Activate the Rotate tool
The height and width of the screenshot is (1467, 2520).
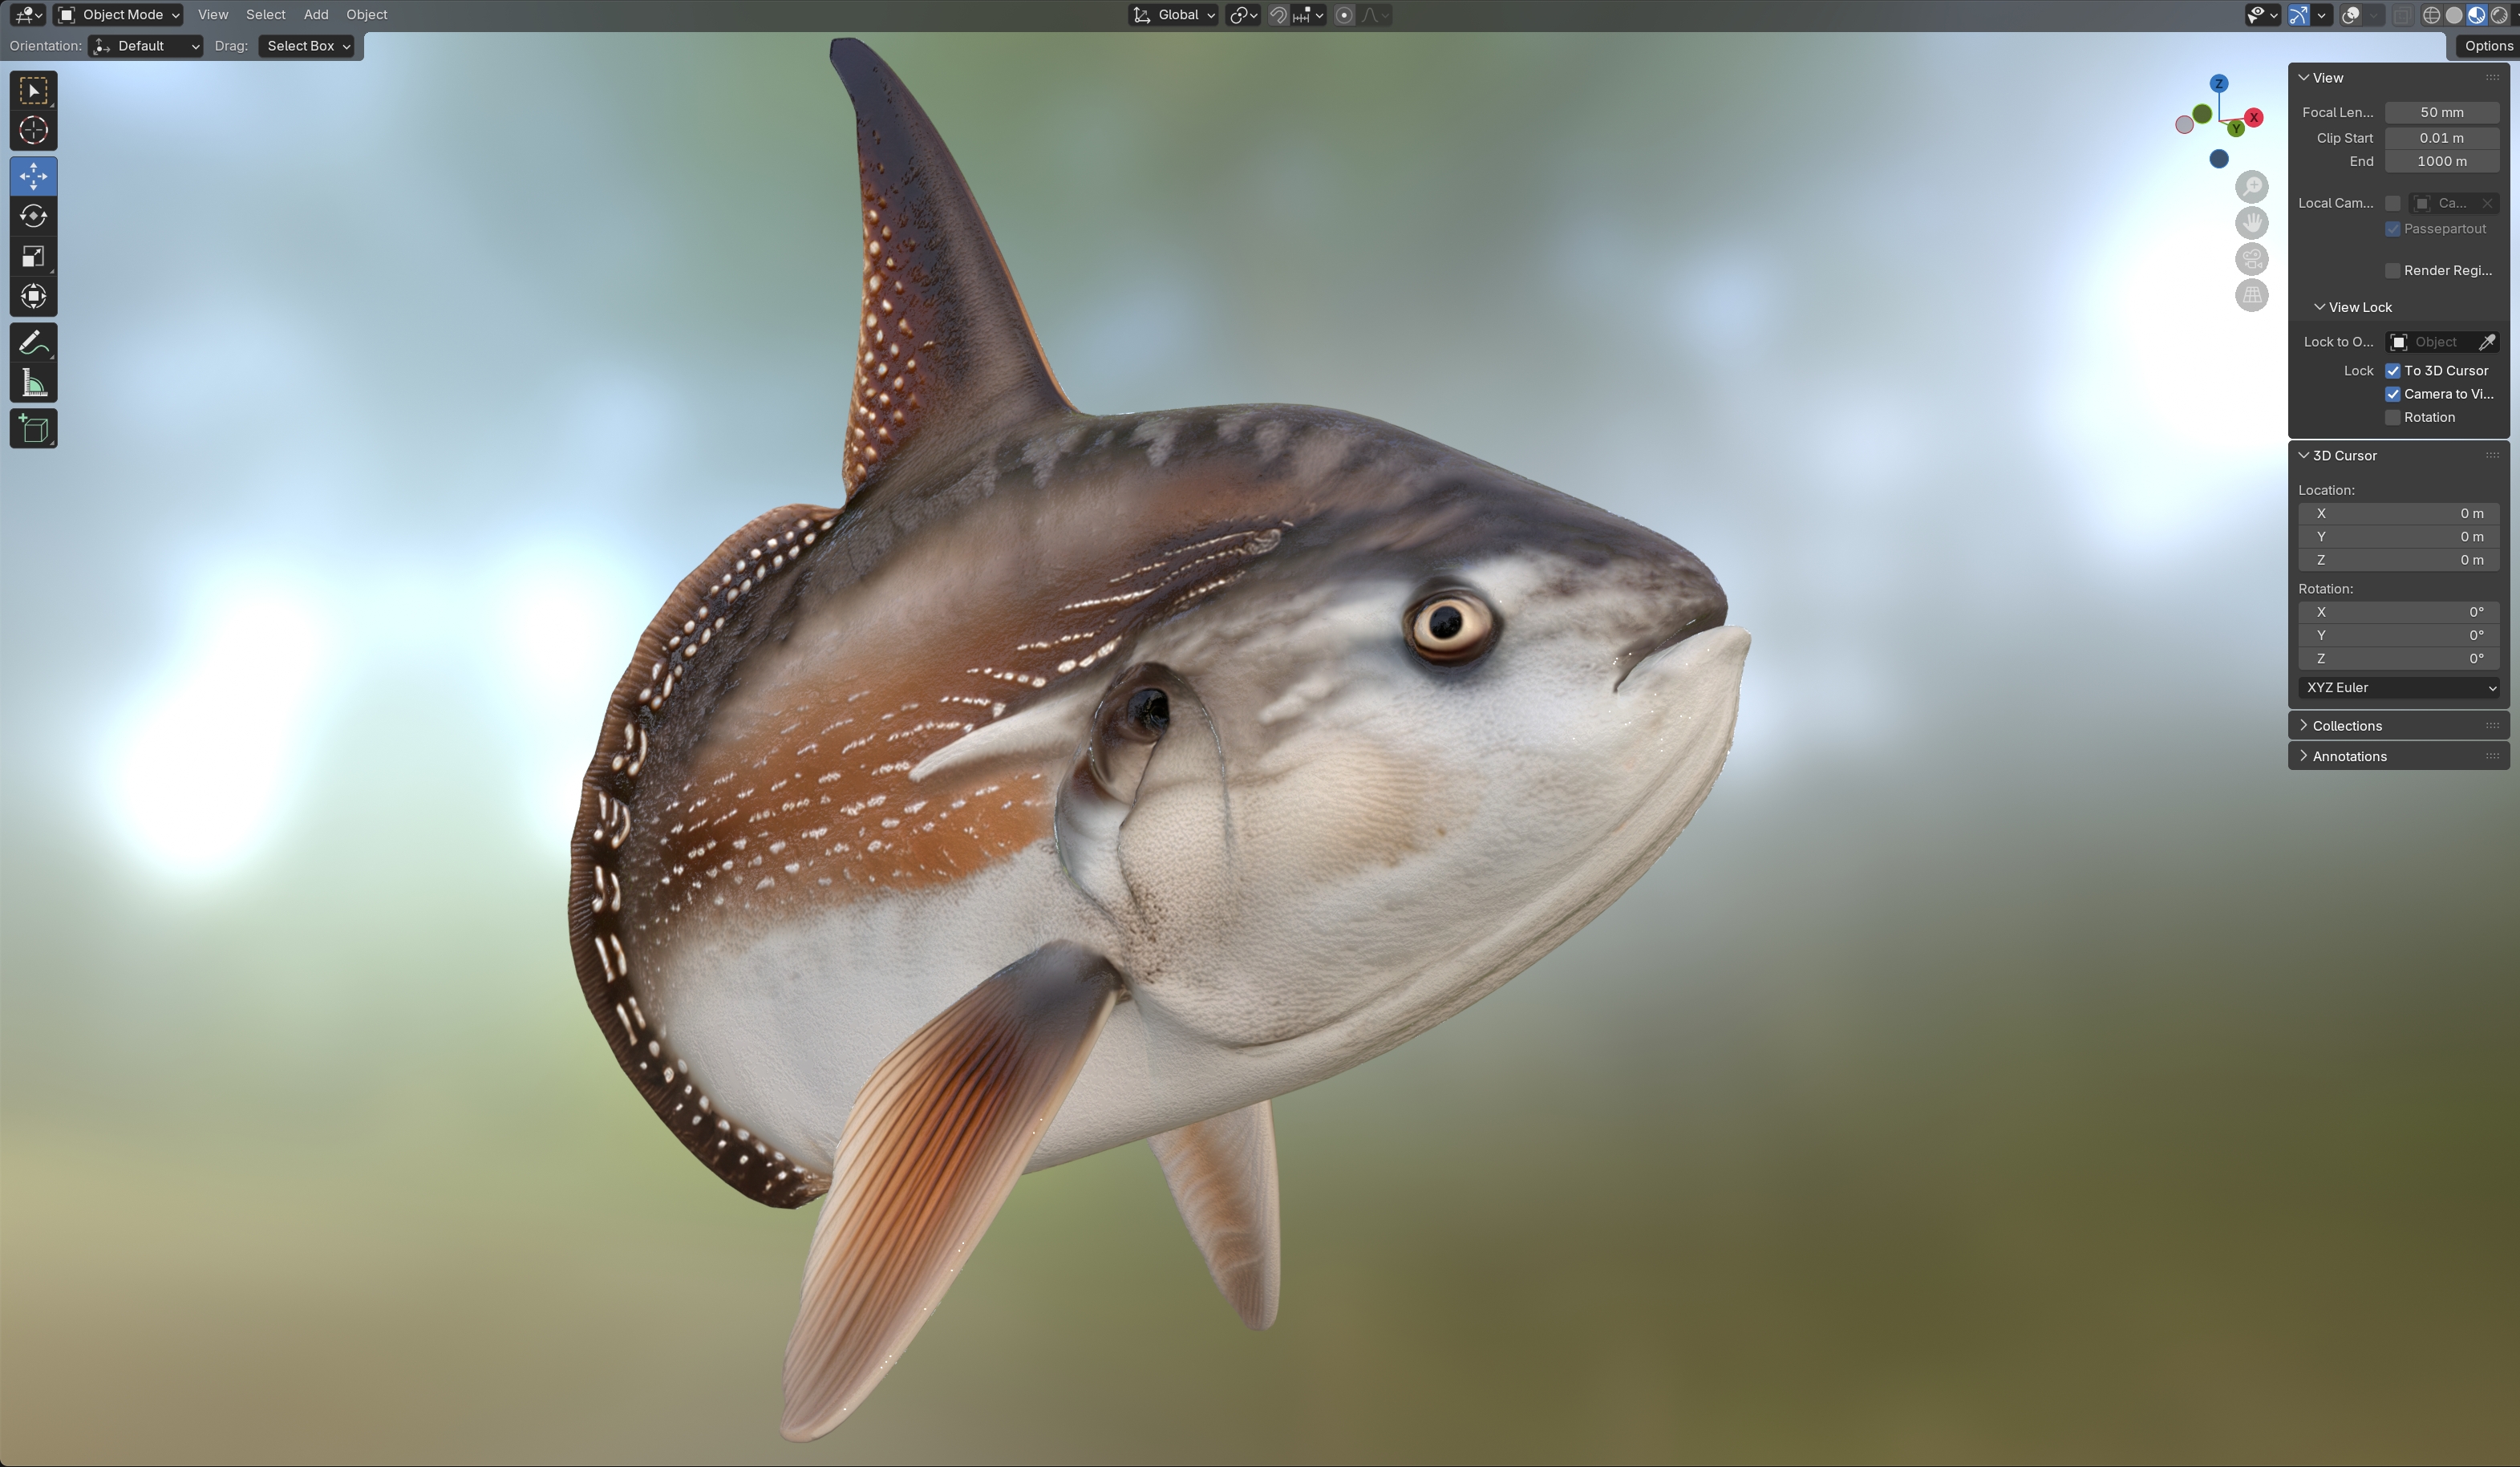point(33,216)
